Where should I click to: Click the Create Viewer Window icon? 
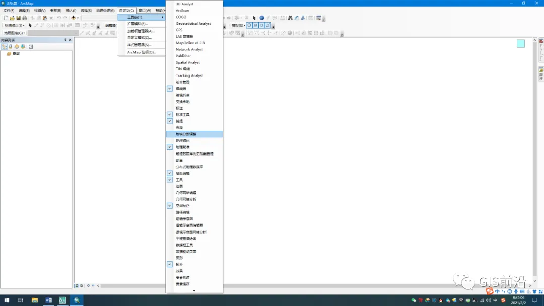(318, 18)
